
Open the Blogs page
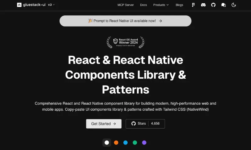(179, 5)
